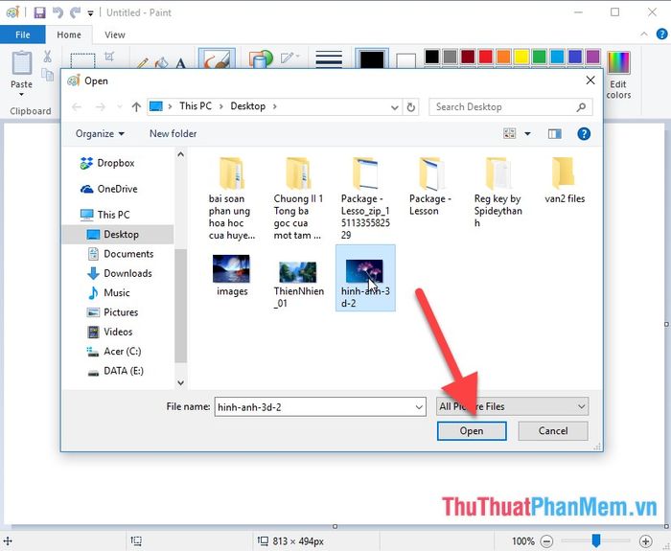The height and width of the screenshot is (551, 671).
Task: Click navigation pane scroll down arrow
Action: pyautogui.click(x=180, y=382)
